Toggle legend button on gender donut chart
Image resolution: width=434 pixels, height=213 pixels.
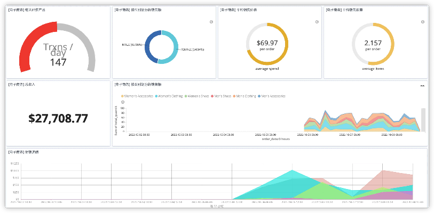point(211,22)
